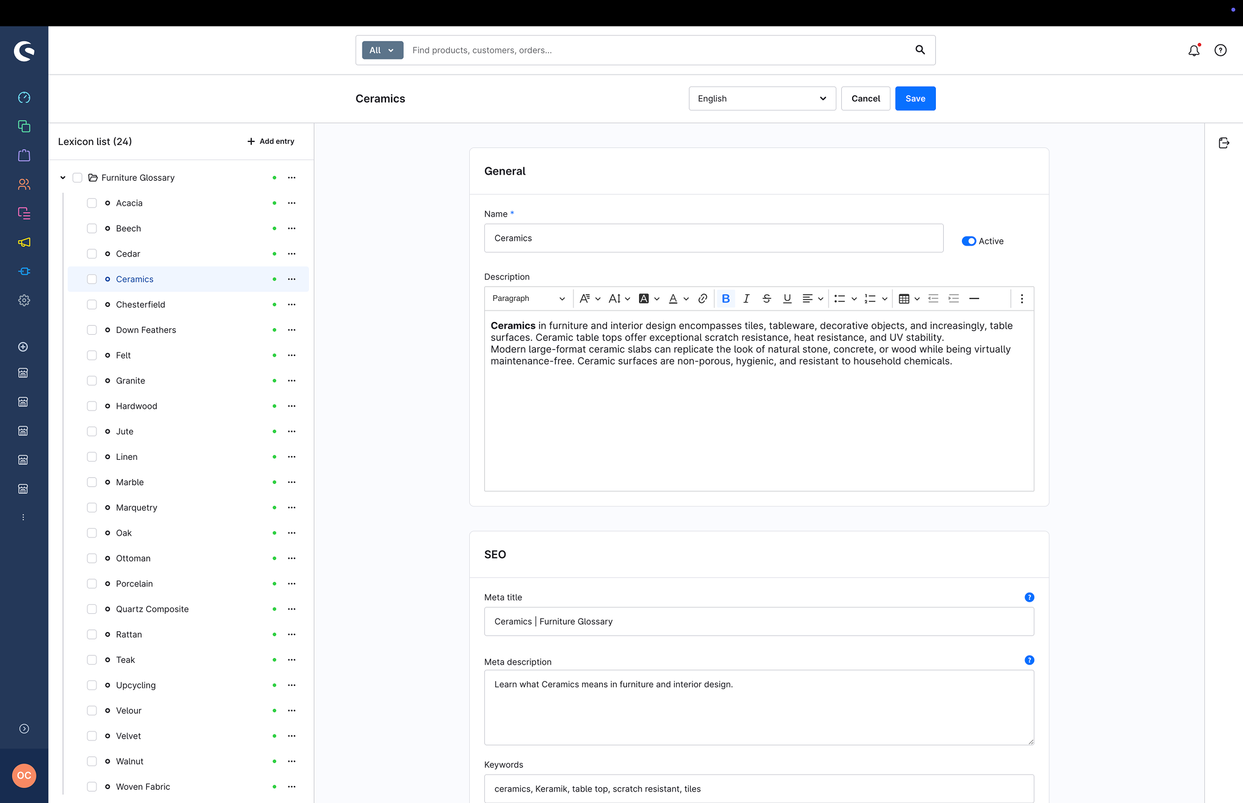Click the sidebar panel icon at right edge

[x=1224, y=143]
